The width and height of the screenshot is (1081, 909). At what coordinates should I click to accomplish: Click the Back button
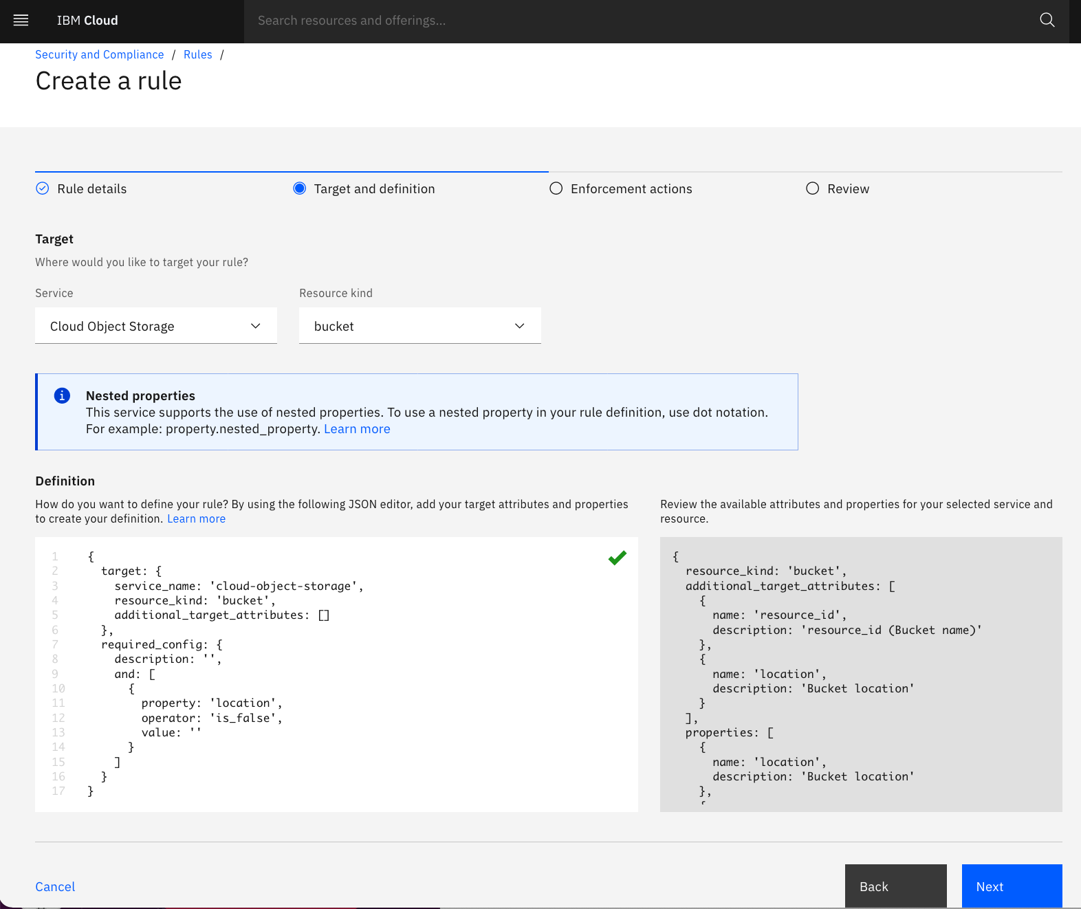click(x=896, y=886)
